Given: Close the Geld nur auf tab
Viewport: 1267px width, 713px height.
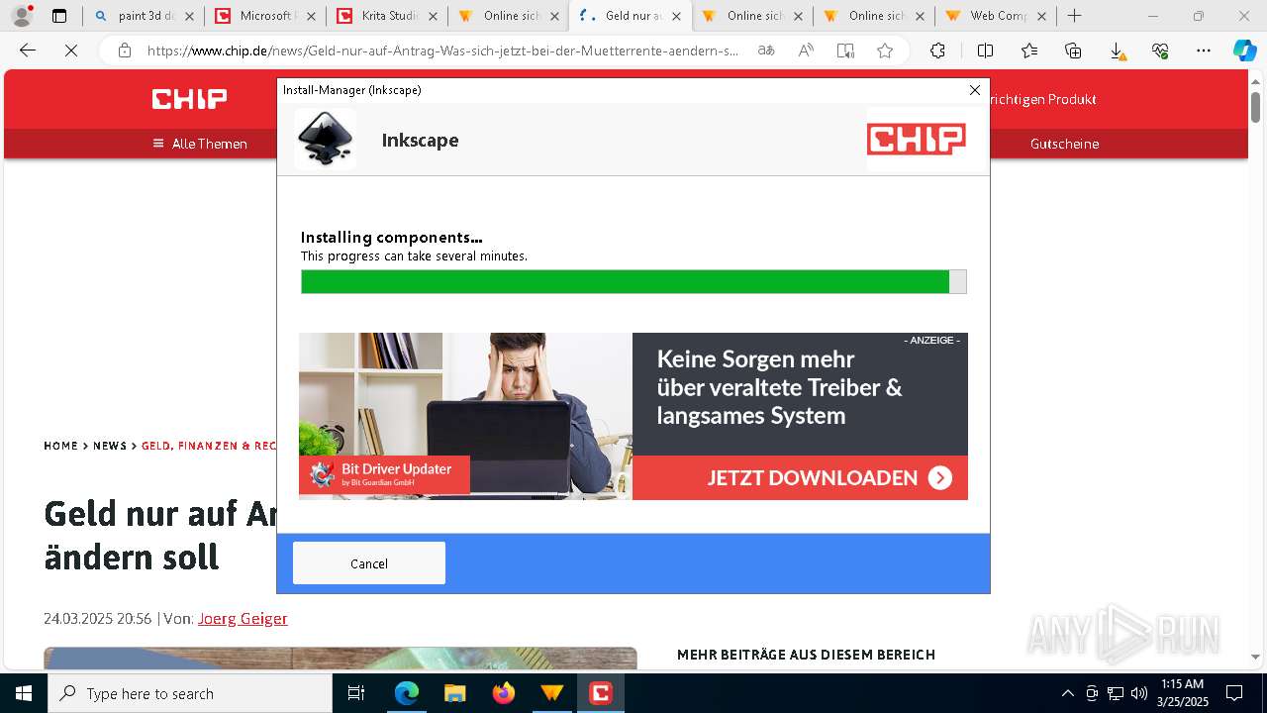Looking at the screenshot, I should 677,16.
